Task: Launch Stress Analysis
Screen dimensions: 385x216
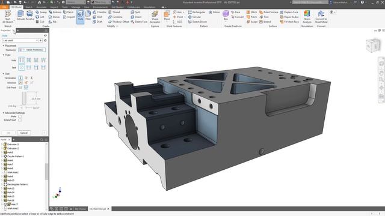Action: [x=307, y=17]
